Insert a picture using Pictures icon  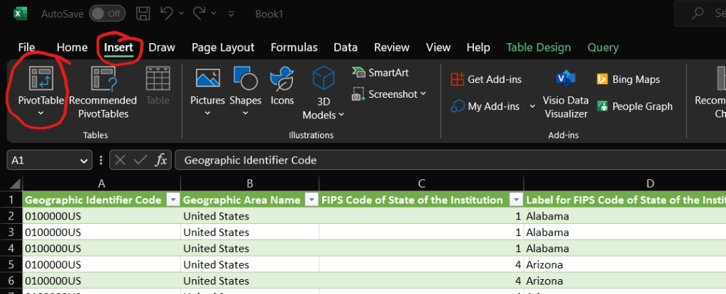tap(207, 79)
